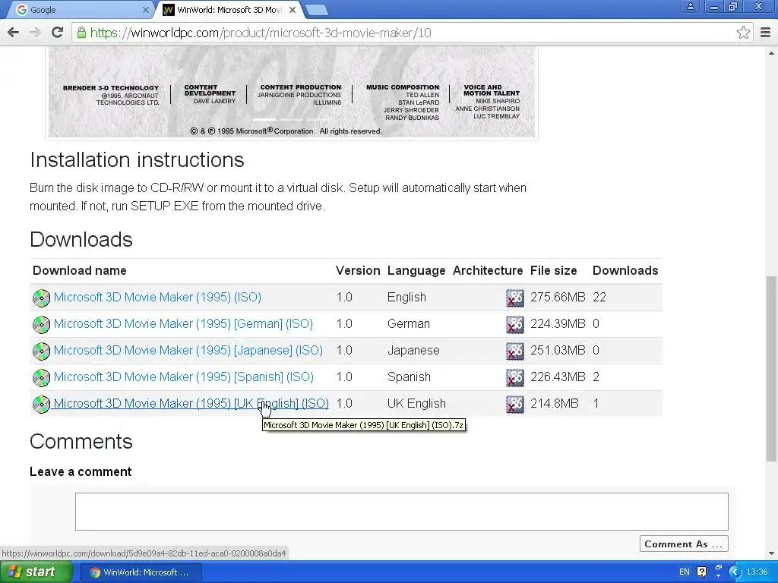Image resolution: width=778 pixels, height=583 pixels.
Task: Click the scrollbar up arrow
Action: click(770, 52)
